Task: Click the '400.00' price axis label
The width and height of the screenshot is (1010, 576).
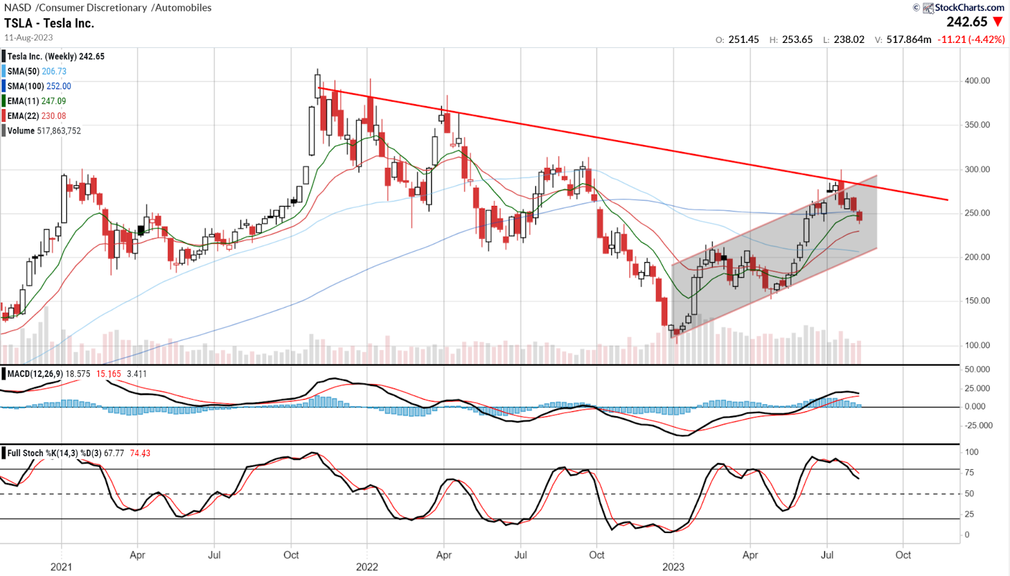Action: pos(977,81)
